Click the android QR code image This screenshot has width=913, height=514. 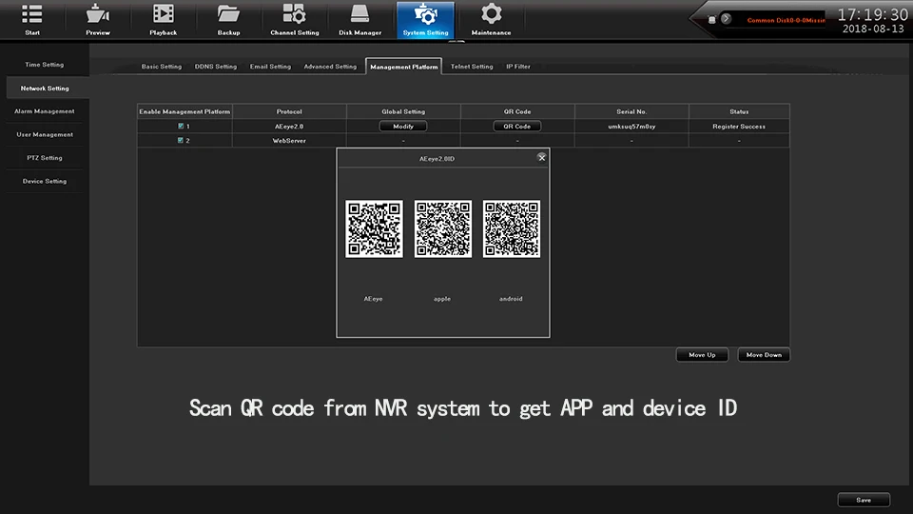pyautogui.click(x=512, y=228)
